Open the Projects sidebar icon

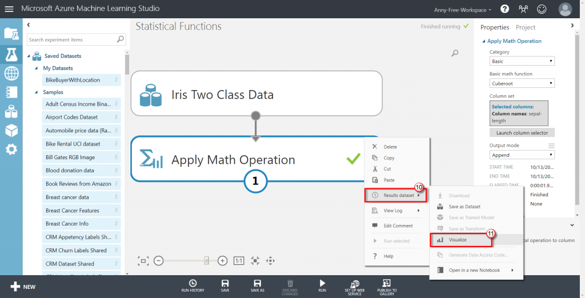[x=11, y=34]
